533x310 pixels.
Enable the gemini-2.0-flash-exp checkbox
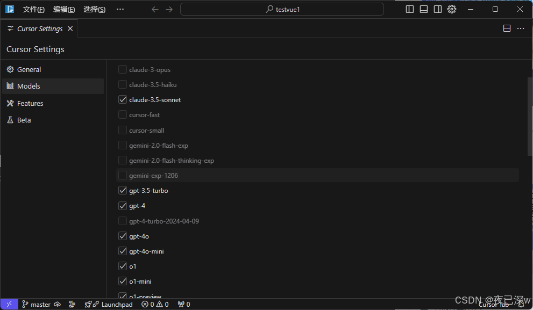pos(123,145)
